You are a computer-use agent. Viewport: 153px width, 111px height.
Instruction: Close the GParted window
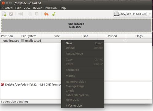pyautogui.click(x=3, y=3)
